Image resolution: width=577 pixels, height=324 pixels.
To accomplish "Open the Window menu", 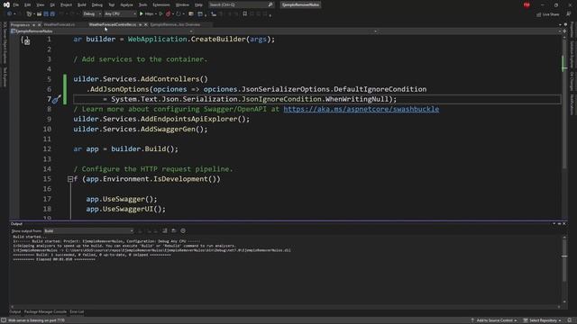I will [x=182, y=4].
